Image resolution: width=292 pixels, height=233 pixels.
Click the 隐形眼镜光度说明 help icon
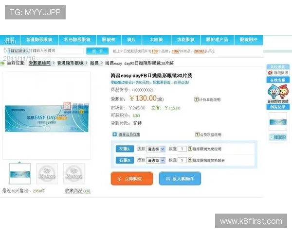coord(190,149)
